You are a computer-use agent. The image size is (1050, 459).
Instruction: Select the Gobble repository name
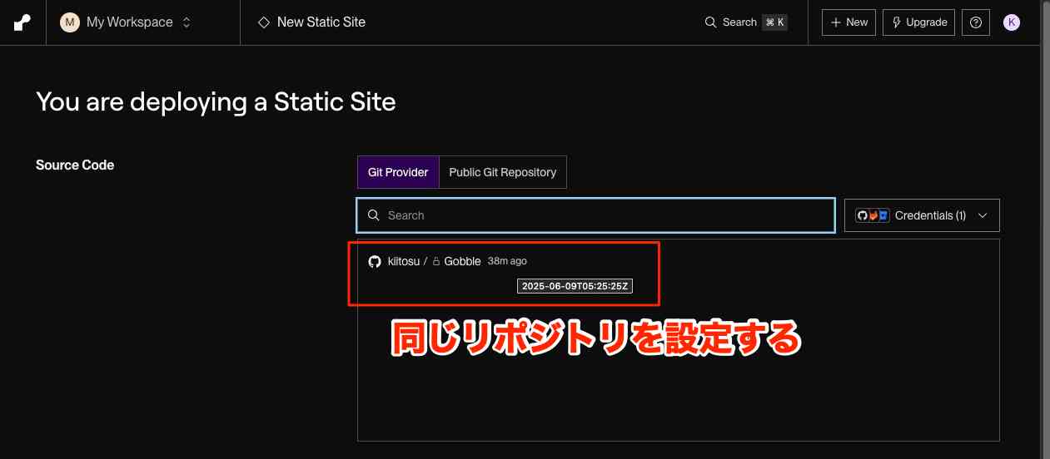tap(462, 261)
